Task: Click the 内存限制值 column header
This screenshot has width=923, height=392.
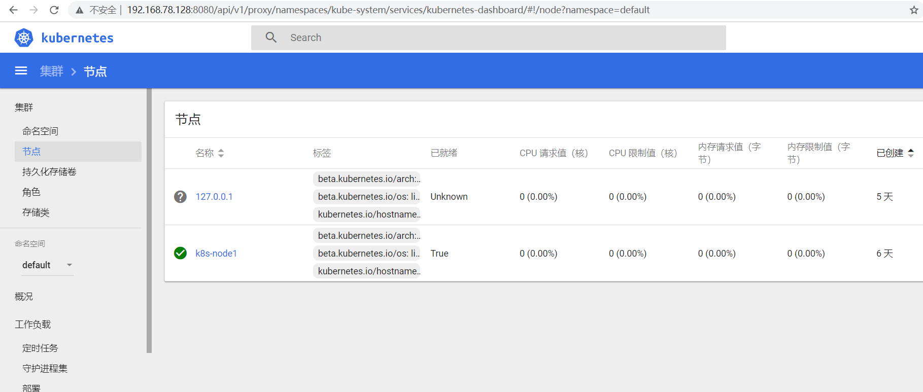Action: (819, 153)
